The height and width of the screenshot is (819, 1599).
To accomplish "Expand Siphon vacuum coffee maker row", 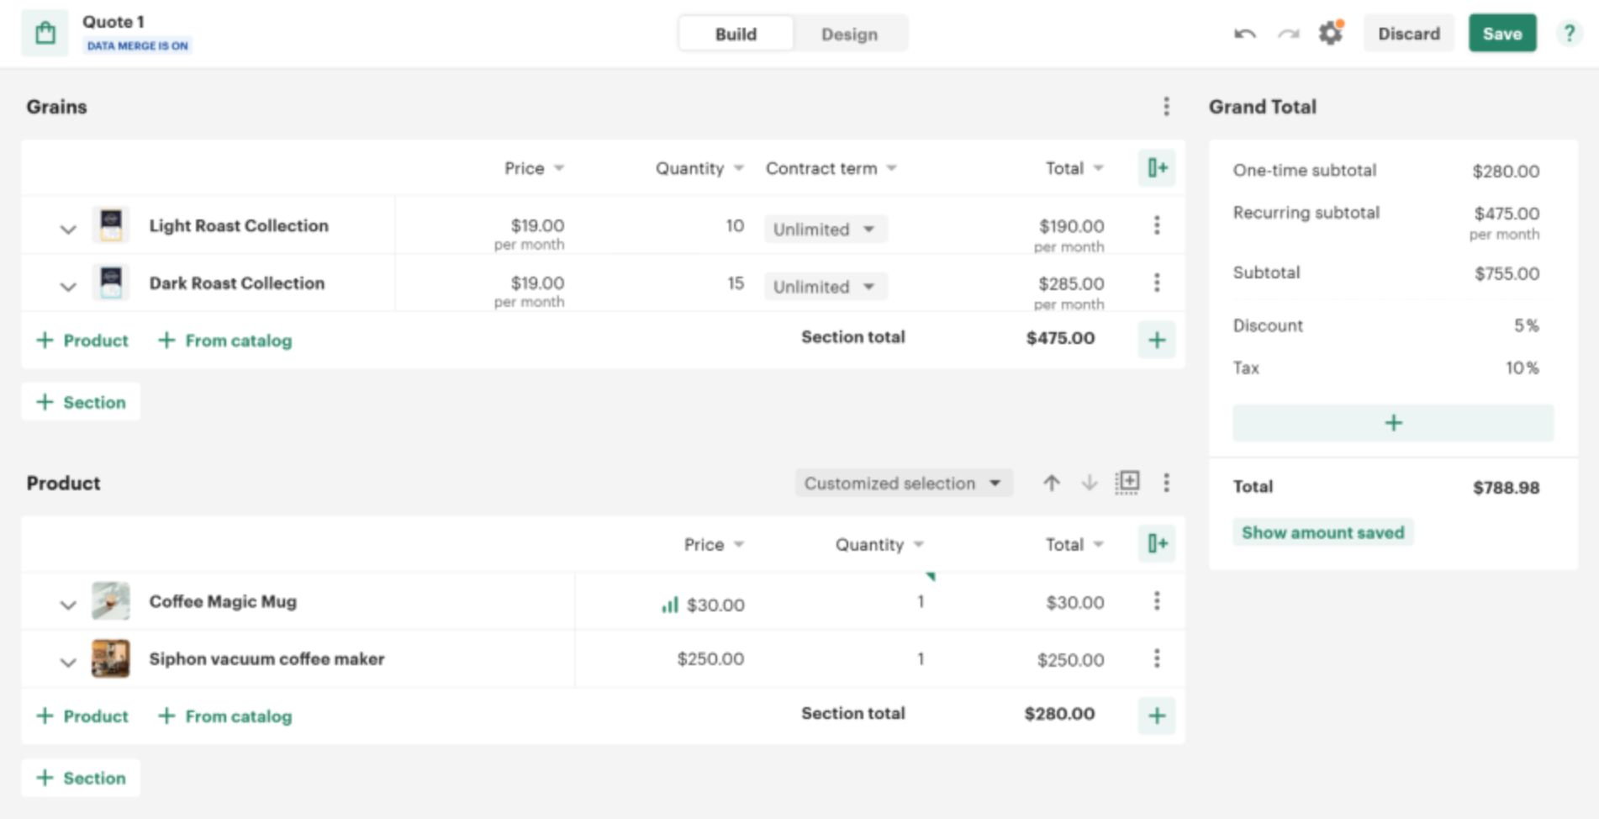I will 68,663.
